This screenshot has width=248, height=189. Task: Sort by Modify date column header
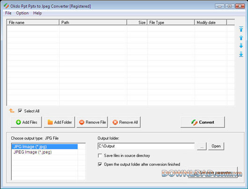pyautogui.click(x=211, y=23)
